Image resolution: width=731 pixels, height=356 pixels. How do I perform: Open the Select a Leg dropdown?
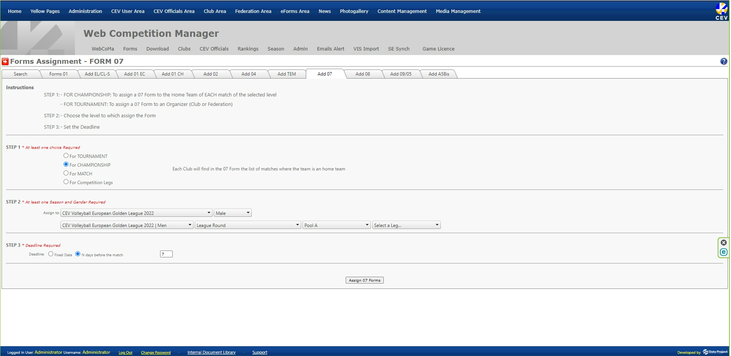click(x=406, y=225)
